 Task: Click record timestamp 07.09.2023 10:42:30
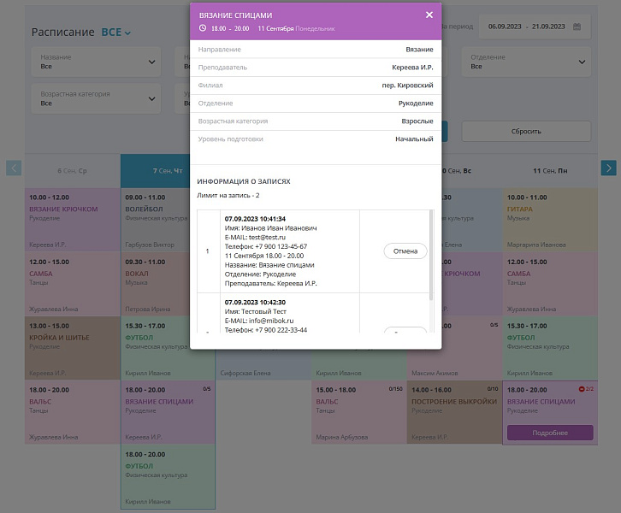[255, 303]
